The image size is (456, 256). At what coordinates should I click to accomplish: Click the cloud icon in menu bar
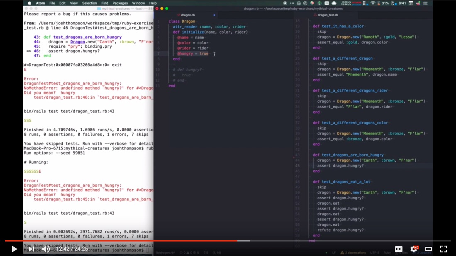[x=334, y=3]
